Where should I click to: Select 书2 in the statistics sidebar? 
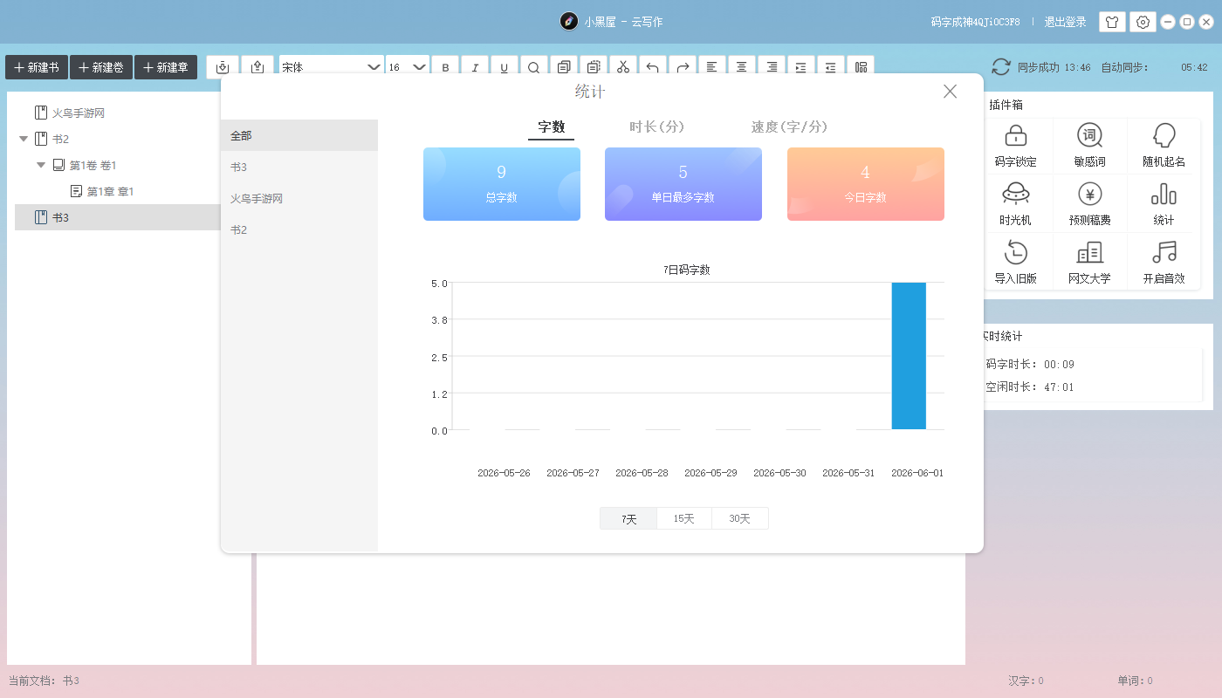coord(299,230)
